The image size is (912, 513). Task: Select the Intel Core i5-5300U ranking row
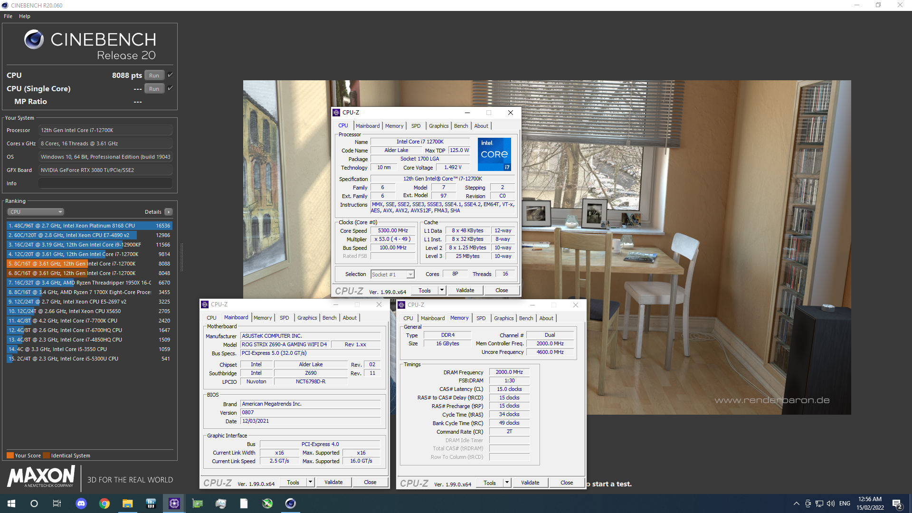(x=89, y=359)
